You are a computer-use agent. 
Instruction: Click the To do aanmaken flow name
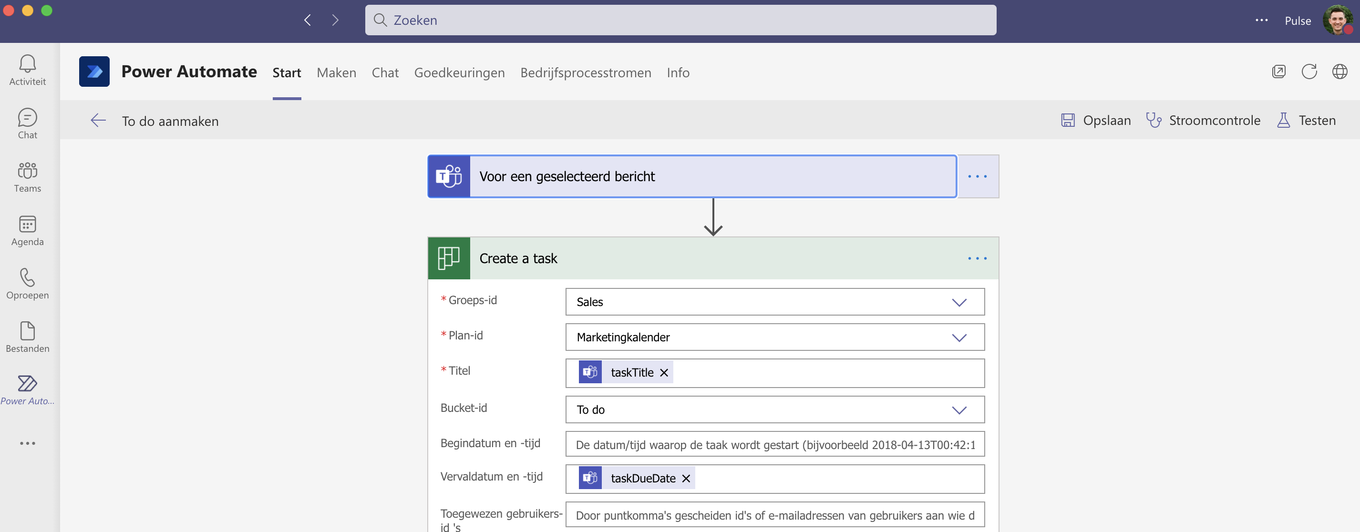(x=170, y=121)
